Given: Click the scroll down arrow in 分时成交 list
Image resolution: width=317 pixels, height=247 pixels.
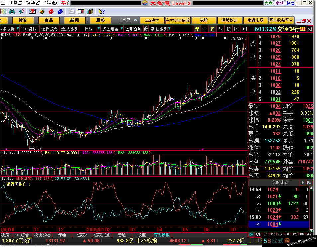Looking at the screenshot, I should (311, 230).
